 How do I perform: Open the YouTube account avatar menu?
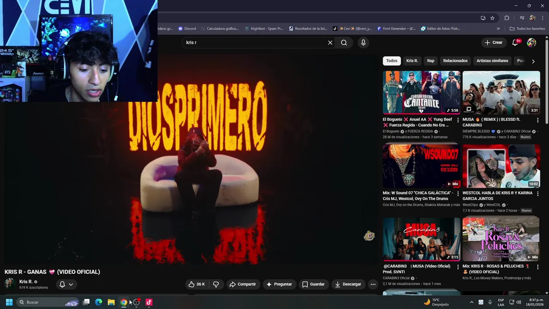point(531,42)
